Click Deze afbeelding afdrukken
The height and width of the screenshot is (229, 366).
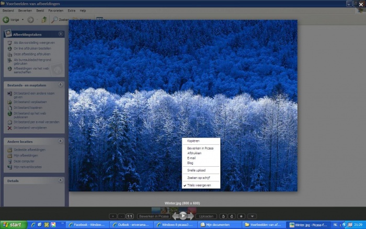32,54
